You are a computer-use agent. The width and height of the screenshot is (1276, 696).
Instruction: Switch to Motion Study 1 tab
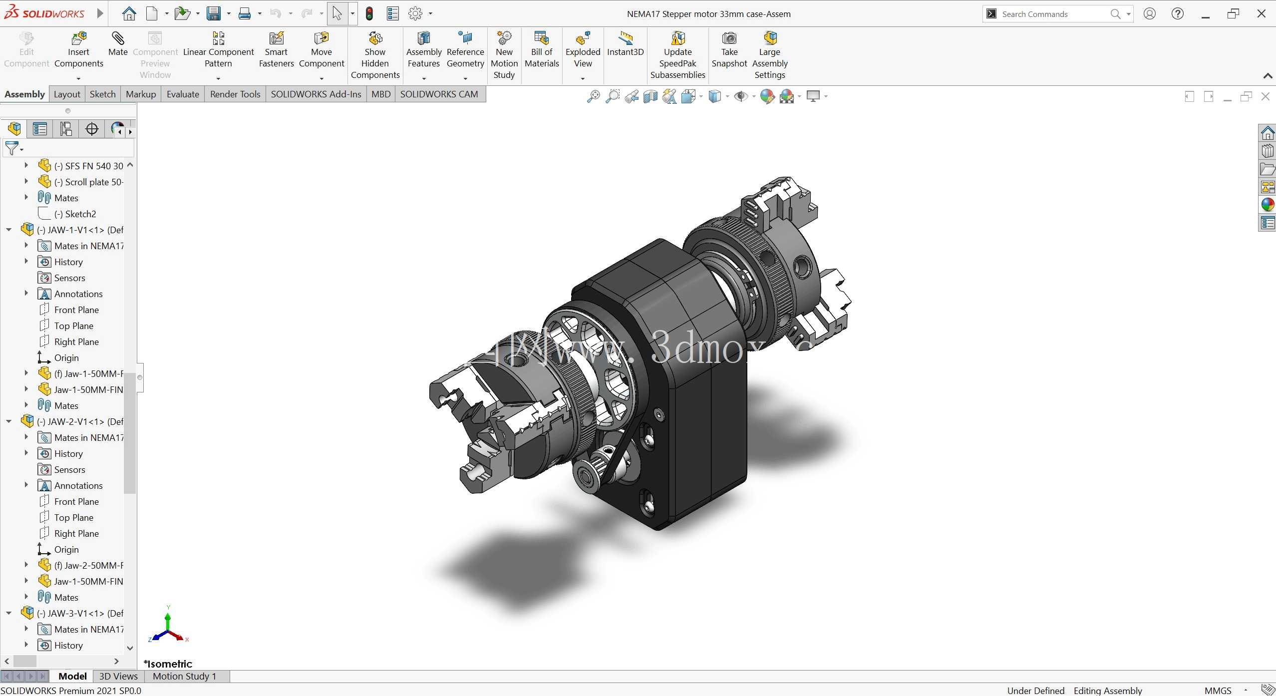tap(184, 676)
